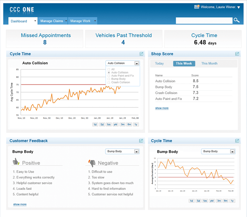Set Auto Collision chart range to 1m

click(109, 124)
